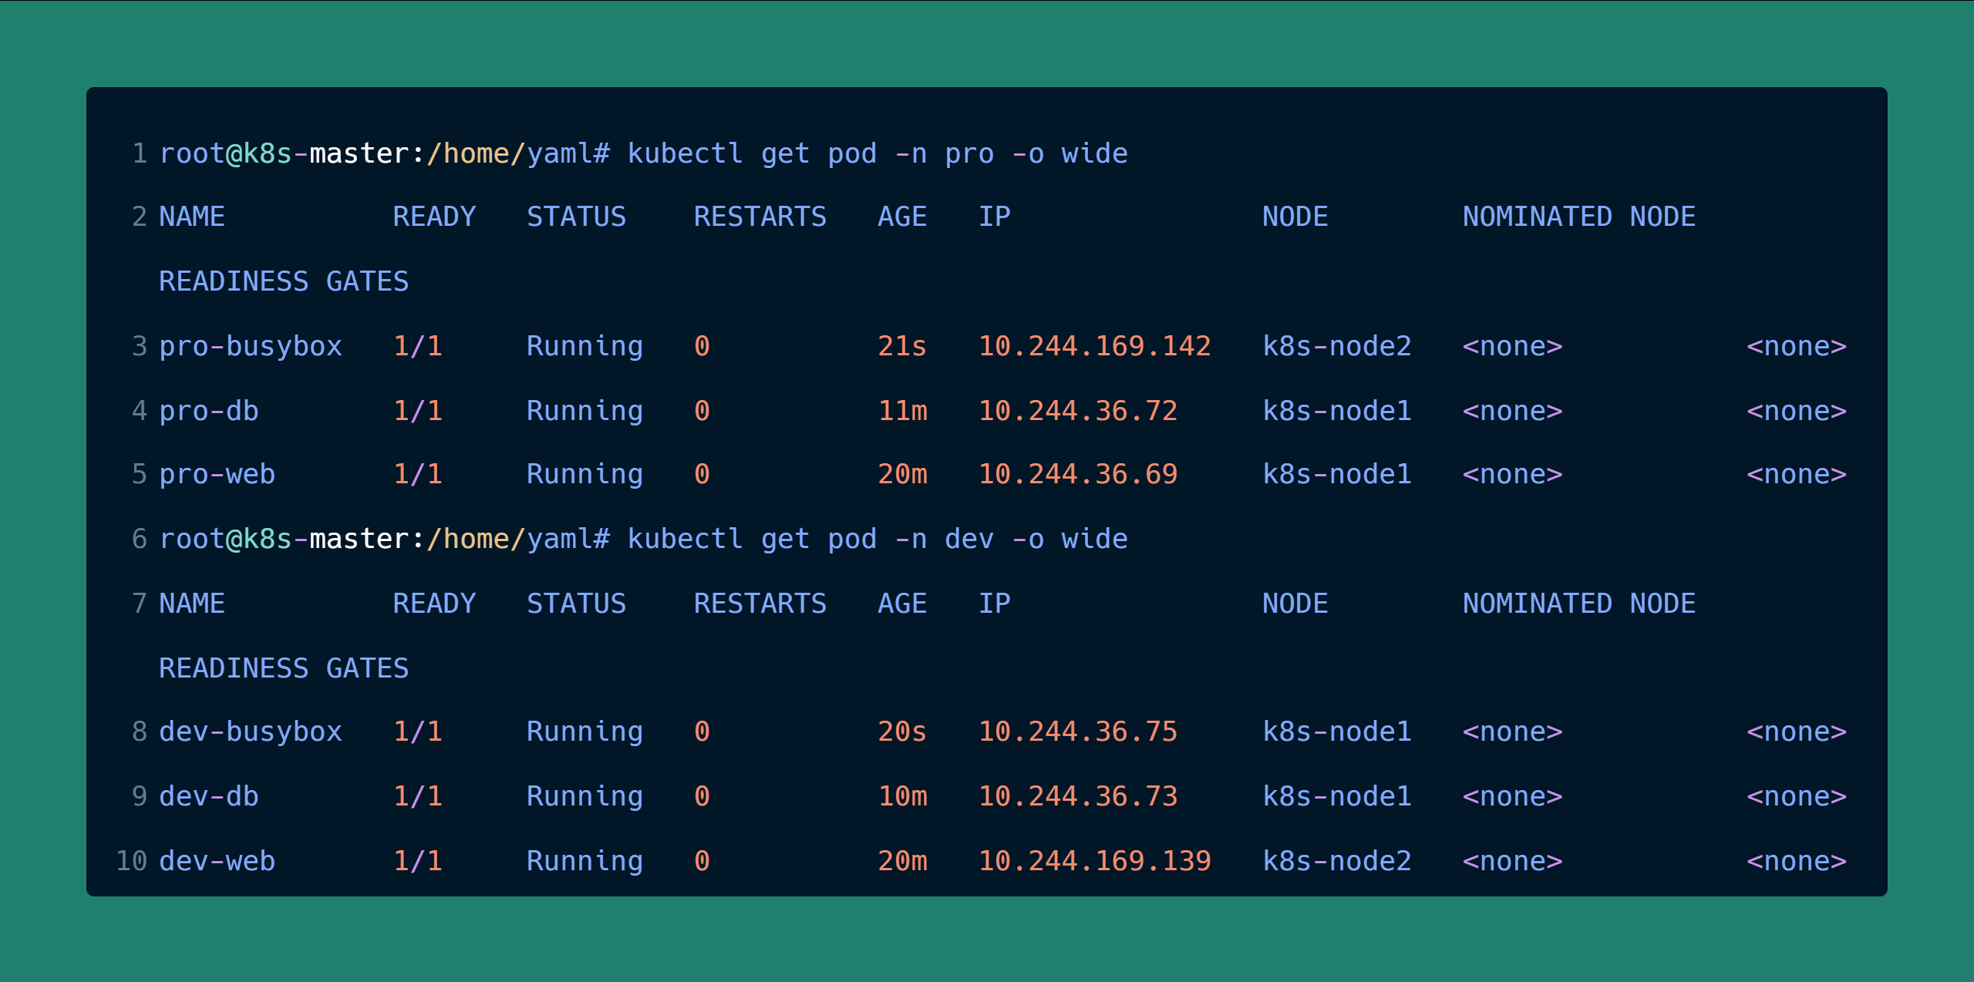Screen dimensions: 1974x982
Task: Click the readiness gates '<none>' of pro-busybox
Action: (x=1797, y=346)
